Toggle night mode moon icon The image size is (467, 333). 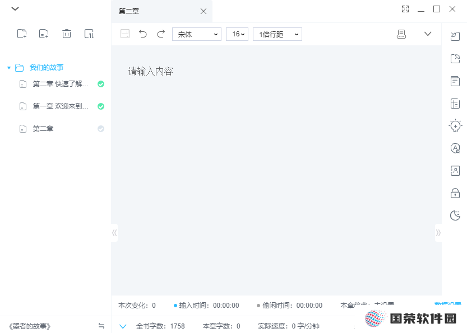(455, 215)
